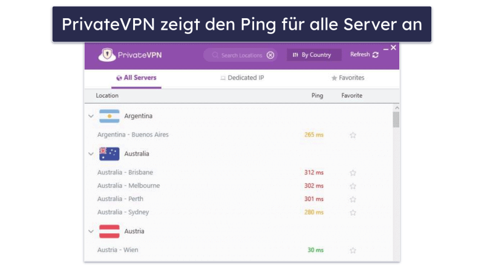Click the Refresh button to reload server pings
The width and height of the screenshot is (484, 272).
[364, 55]
